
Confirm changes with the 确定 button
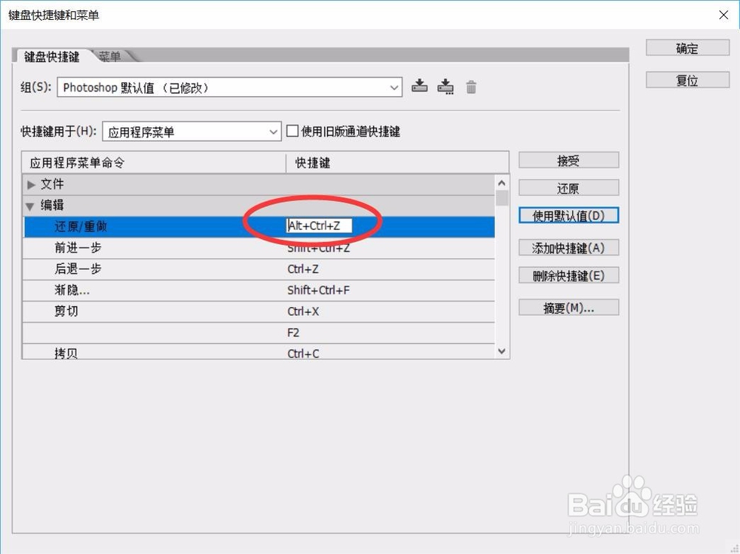(x=686, y=47)
